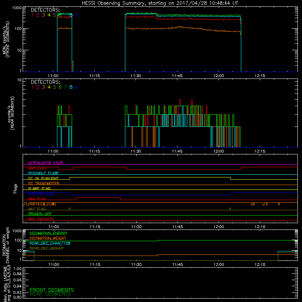The image size is (302, 302).
Task: Click the 11:45 tick under the rear segments plot
Action: point(177,151)
